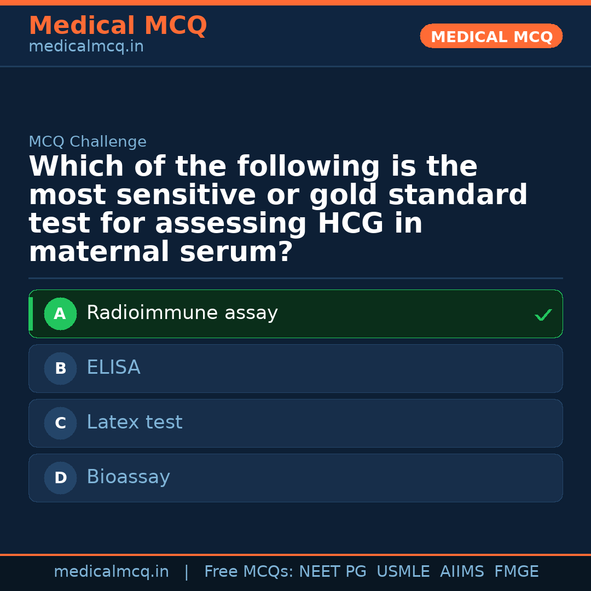Expand option C Latex test row
The image size is (591, 591).
[296, 423]
